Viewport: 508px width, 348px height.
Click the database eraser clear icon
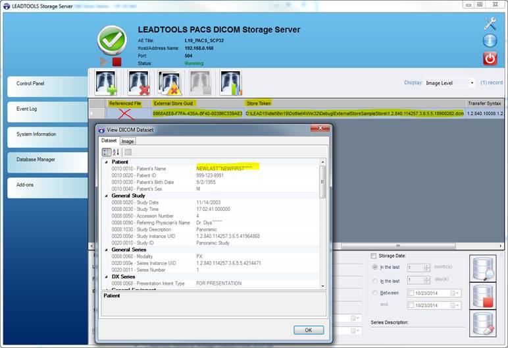click(x=483, y=323)
